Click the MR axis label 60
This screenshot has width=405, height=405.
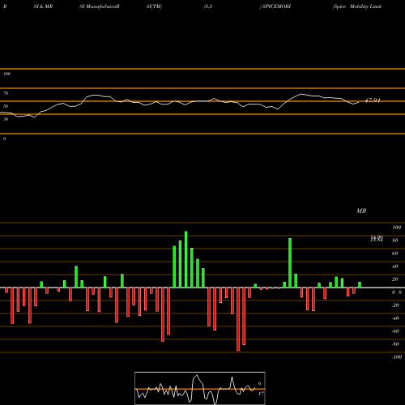[x=395, y=254]
